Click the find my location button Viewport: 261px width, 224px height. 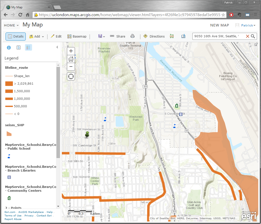pos(71,76)
